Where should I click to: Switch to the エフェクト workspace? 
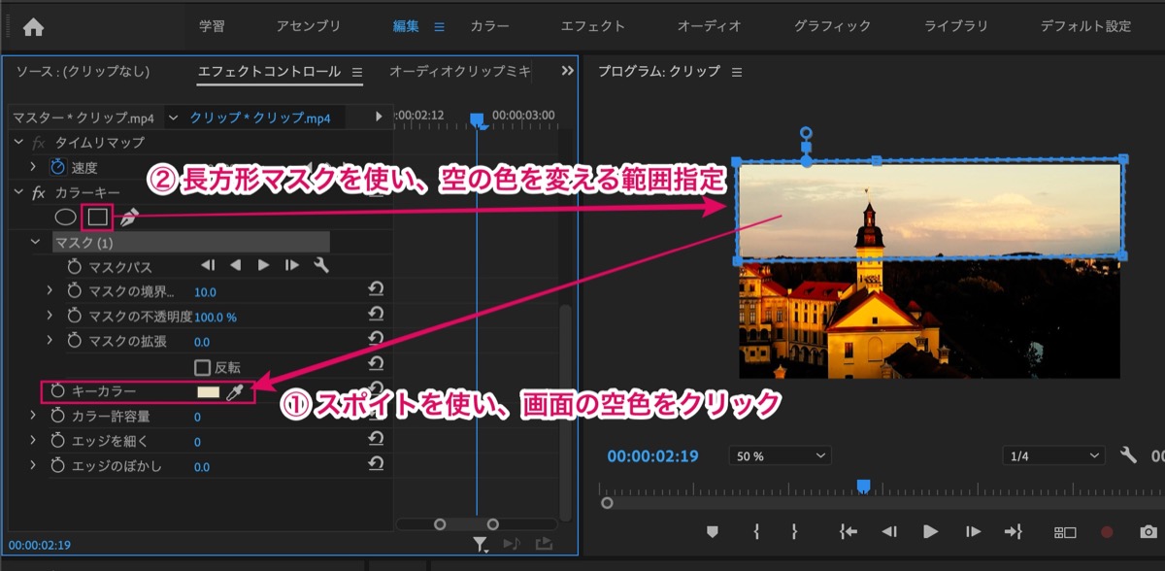coord(593,26)
